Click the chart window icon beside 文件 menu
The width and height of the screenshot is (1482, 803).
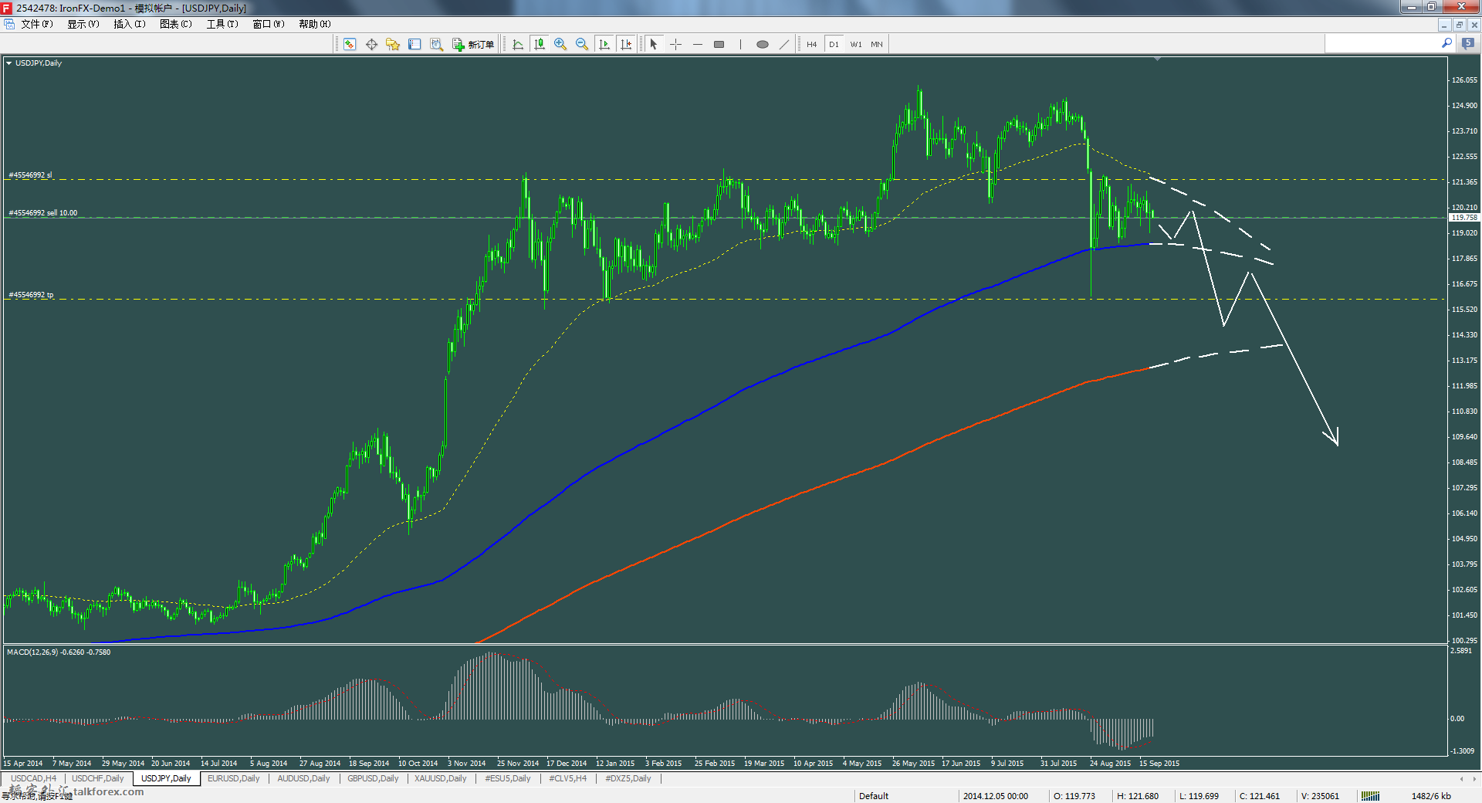9,24
